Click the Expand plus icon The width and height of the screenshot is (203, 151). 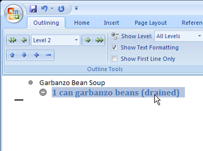click(36, 55)
